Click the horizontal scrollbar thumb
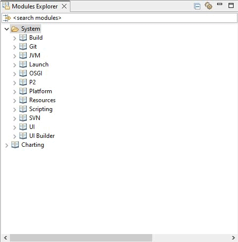The image size is (238, 242). tap(81, 238)
